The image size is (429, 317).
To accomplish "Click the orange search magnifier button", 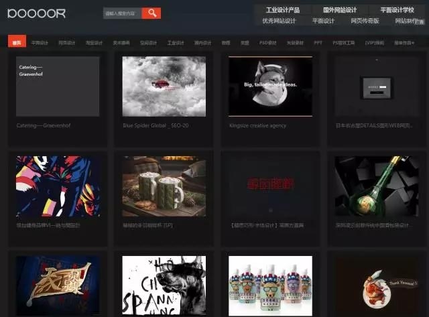I will [151, 13].
